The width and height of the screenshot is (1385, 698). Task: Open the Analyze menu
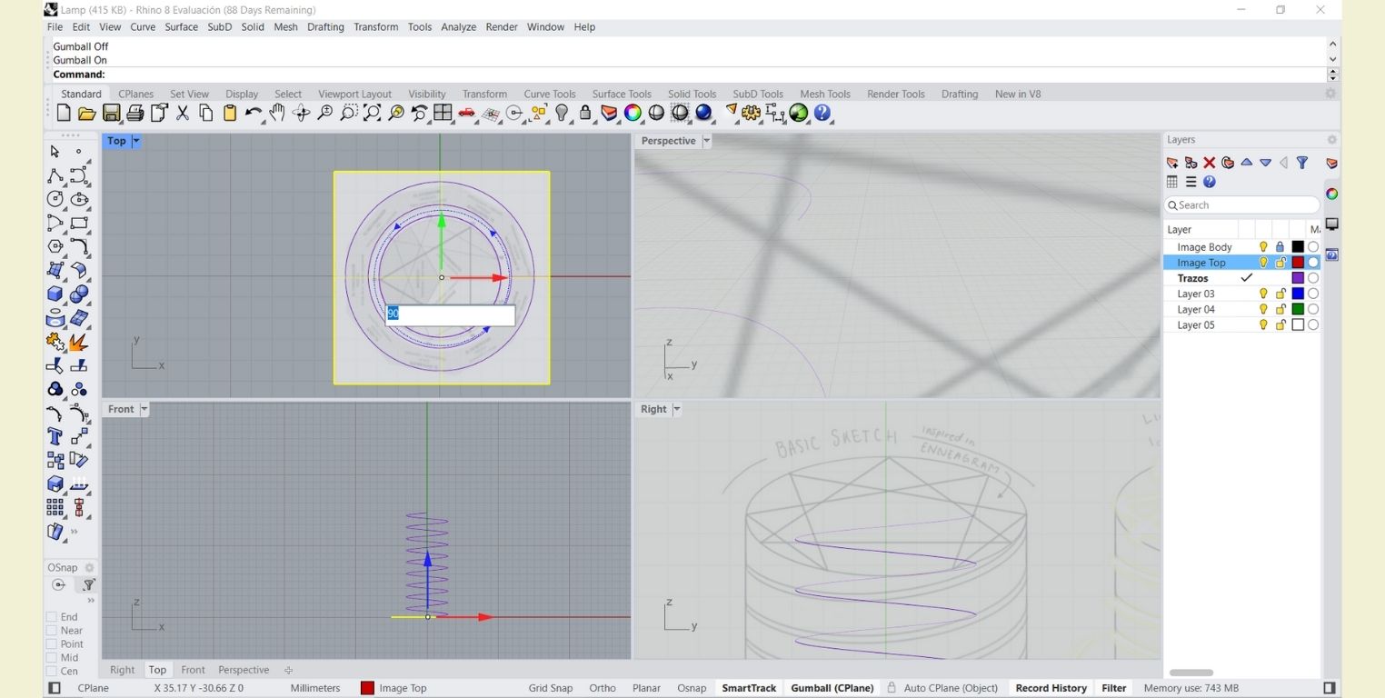tap(459, 27)
